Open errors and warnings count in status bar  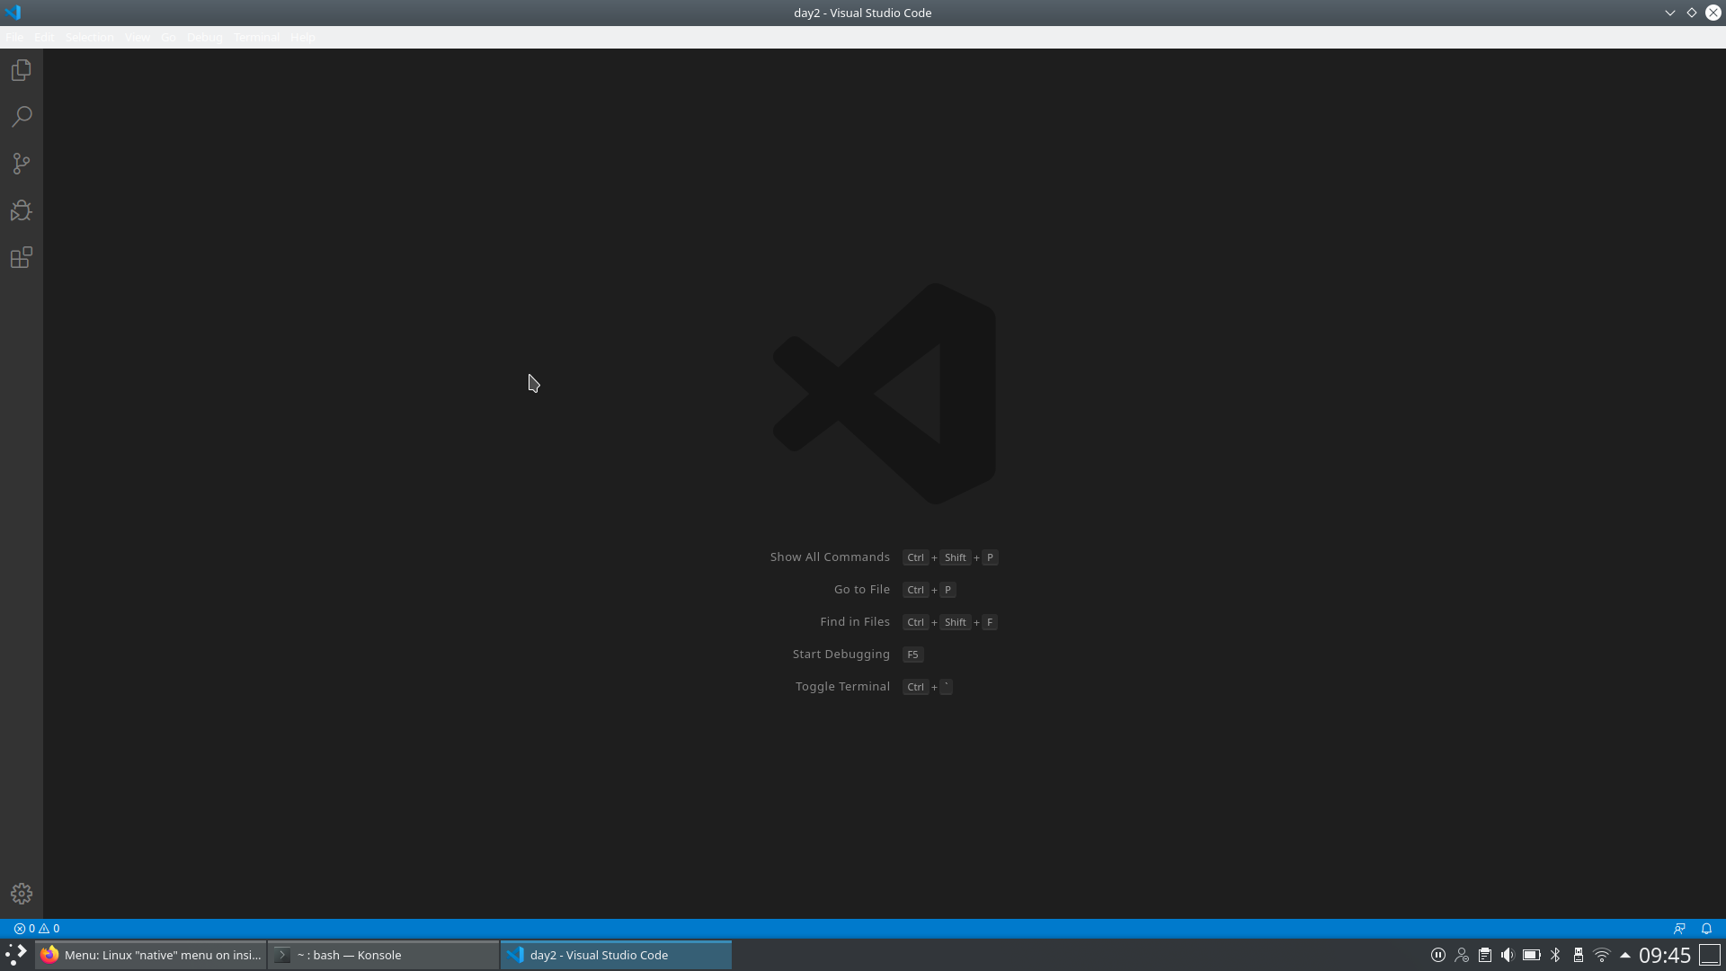[x=37, y=928]
